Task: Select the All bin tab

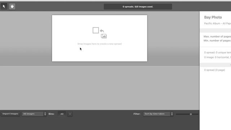Action: 62,114
